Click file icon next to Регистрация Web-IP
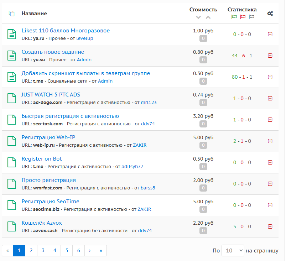286x261 pixels. (12, 141)
